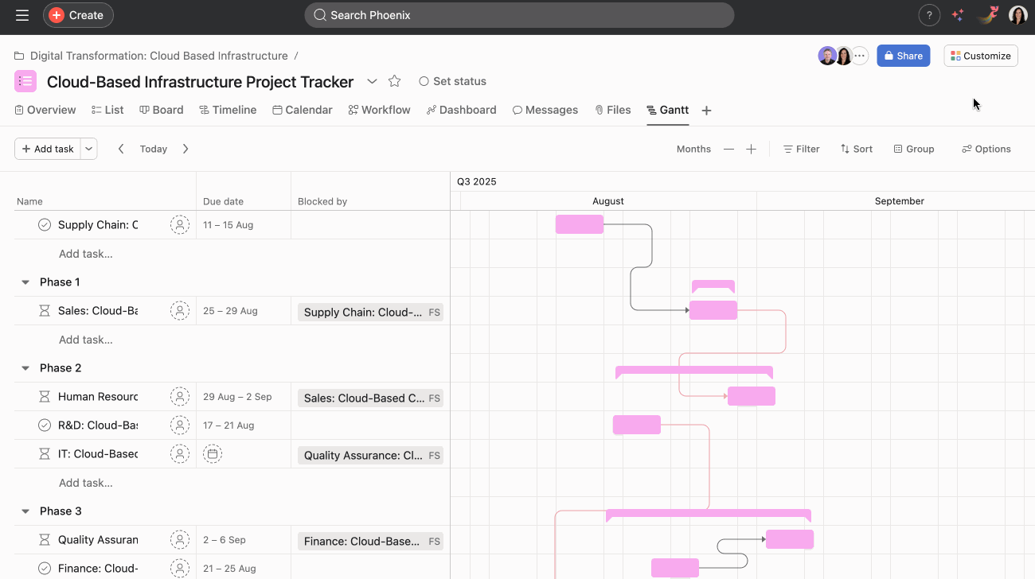The image size is (1035, 579).
Task: Open the hamburger navigation menu
Action: [x=22, y=15]
